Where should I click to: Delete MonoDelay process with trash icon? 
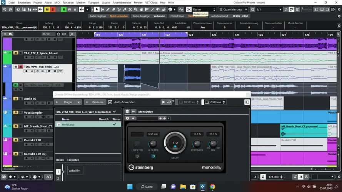(127, 111)
